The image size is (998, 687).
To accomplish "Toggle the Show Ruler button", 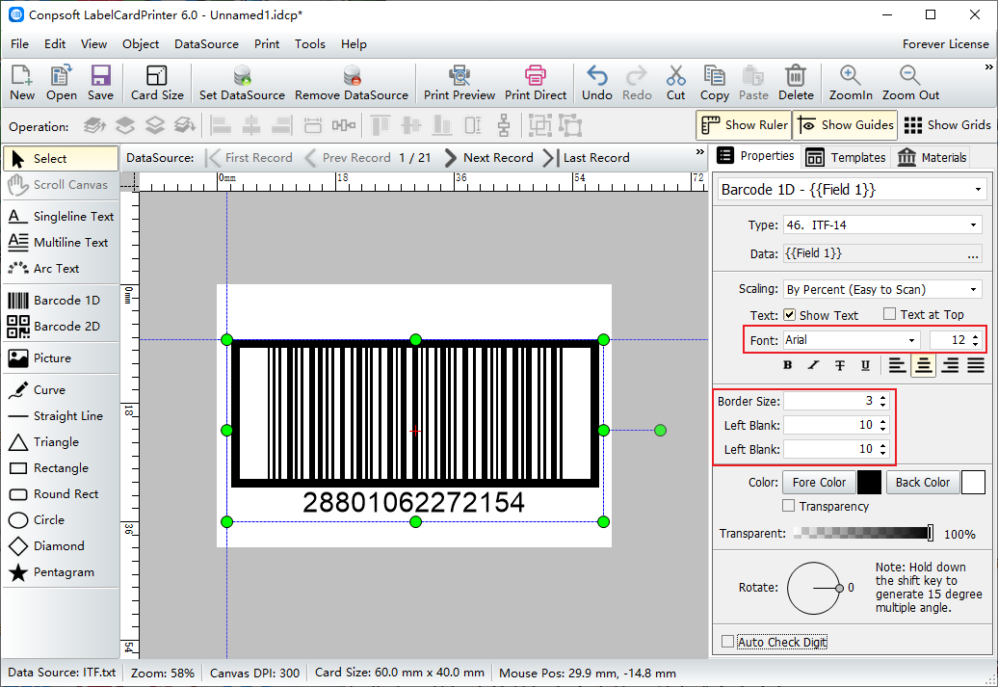I will pyautogui.click(x=744, y=125).
